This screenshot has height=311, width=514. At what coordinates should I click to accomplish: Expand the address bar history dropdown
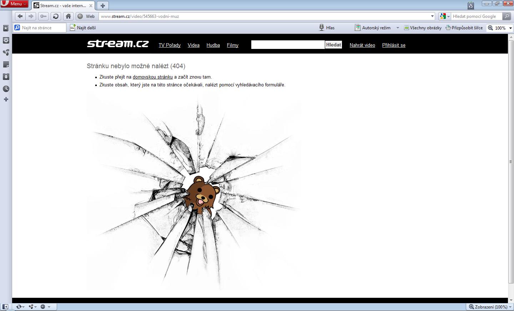click(432, 16)
